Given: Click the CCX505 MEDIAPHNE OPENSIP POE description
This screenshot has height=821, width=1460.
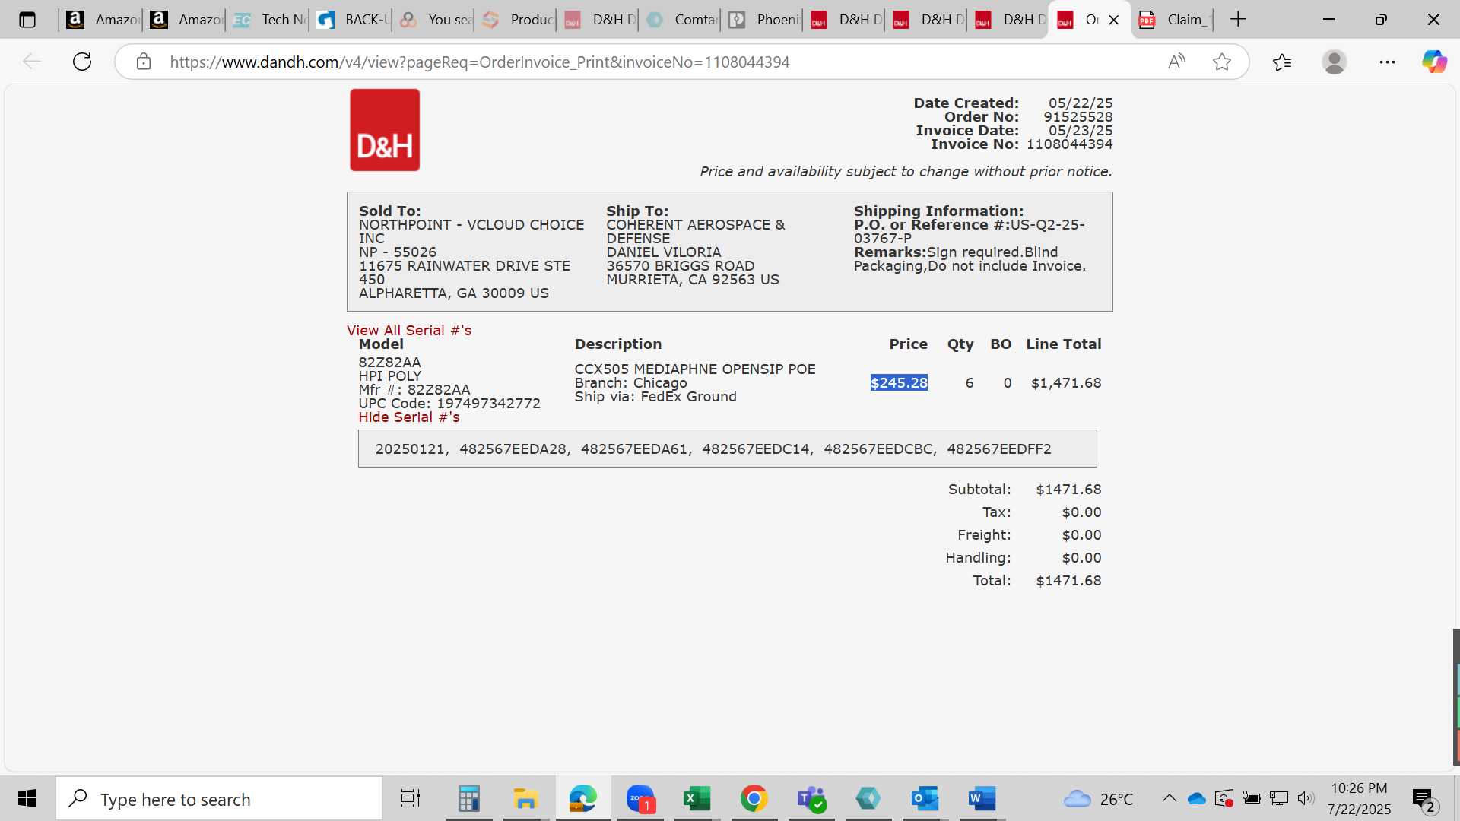Looking at the screenshot, I should (695, 369).
